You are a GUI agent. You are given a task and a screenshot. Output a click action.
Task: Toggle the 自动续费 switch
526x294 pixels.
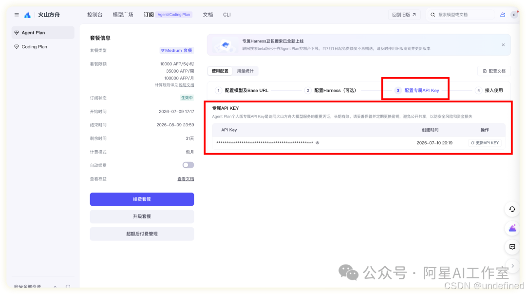coord(188,165)
